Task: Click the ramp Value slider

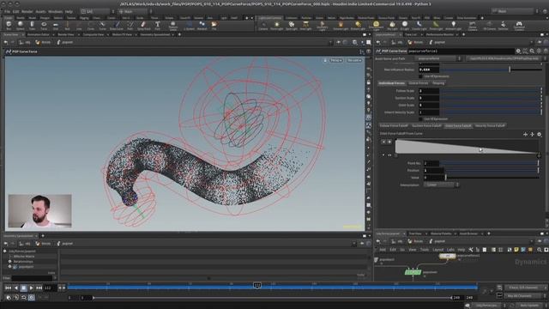Action: [x=492, y=178]
